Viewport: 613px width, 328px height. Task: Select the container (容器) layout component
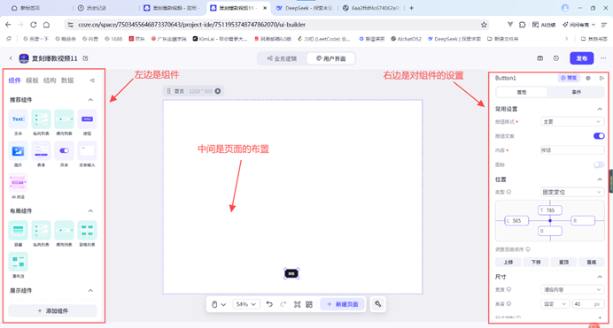click(x=18, y=230)
